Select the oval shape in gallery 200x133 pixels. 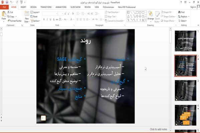[x=140, y=12]
